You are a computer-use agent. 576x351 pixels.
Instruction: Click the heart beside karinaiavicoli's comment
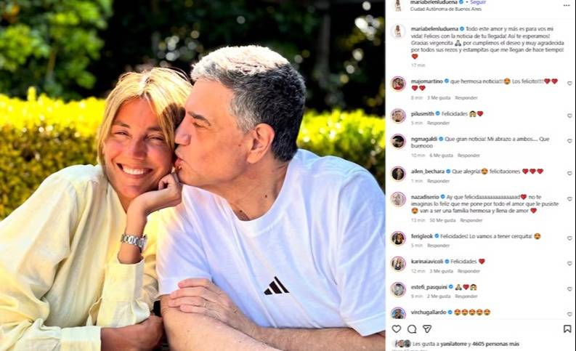[569, 264]
